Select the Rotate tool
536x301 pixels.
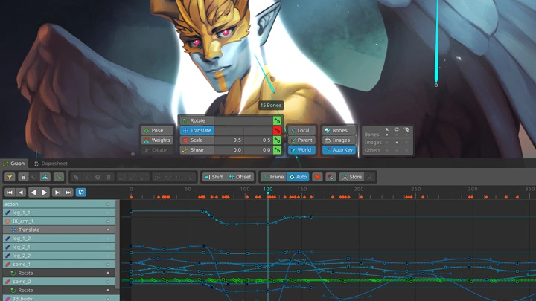click(197, 120)
